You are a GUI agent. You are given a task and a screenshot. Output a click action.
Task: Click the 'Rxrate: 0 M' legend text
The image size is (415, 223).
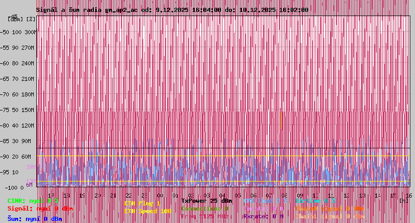pos(264,216)
